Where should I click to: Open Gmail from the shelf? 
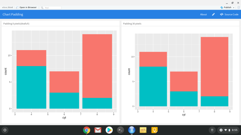[98, 130]
